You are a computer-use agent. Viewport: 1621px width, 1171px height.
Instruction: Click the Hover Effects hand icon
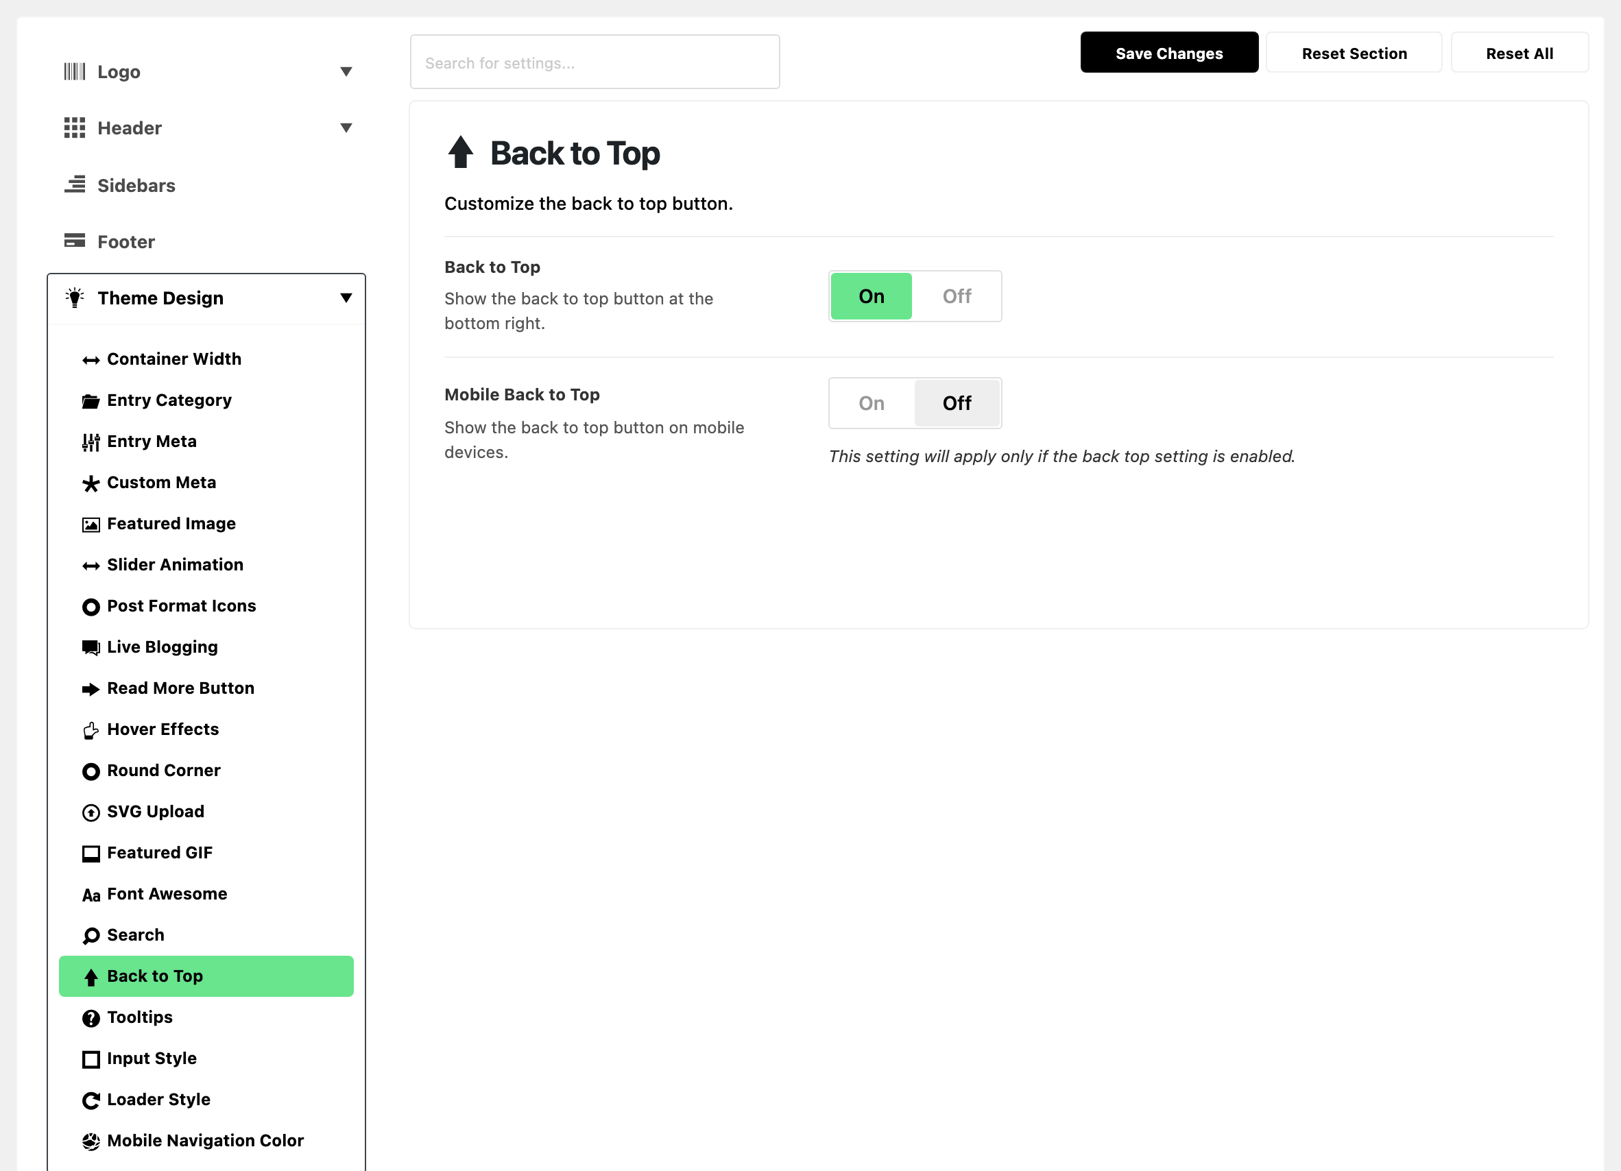(x=91, y=730)
